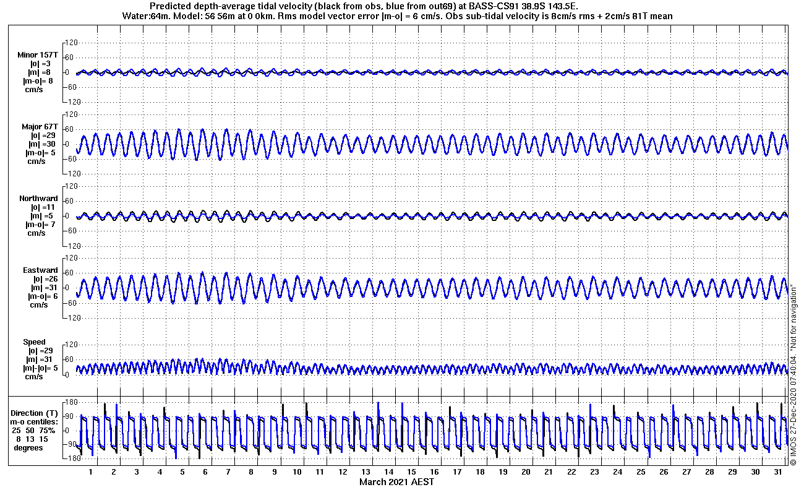This screenshot has width=804, height=495.
Task: Click the 'm-o centiles:' label
Action: click(x=35, y=421)
